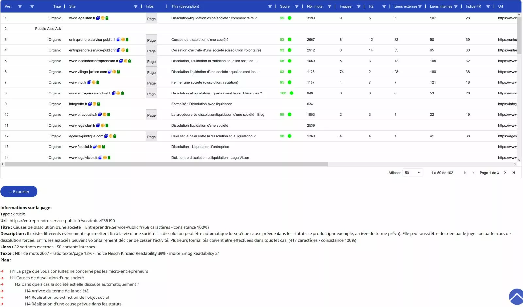Open the Liens externes column filter icon

(420, 6)
